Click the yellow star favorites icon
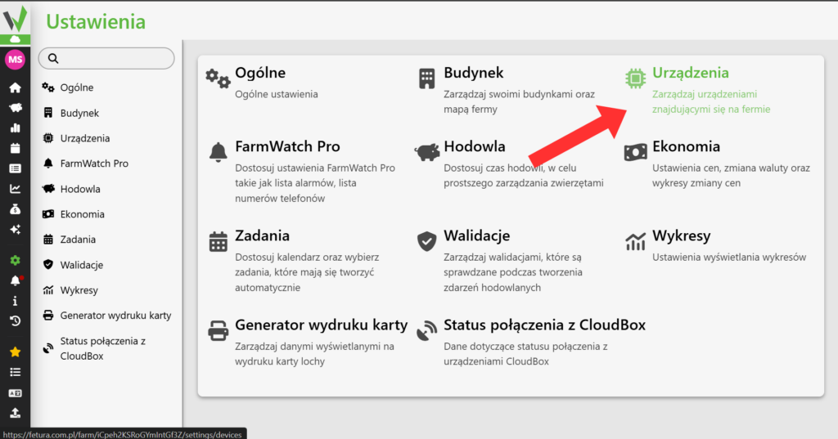 pyautogui.click(x=15, y=352)
